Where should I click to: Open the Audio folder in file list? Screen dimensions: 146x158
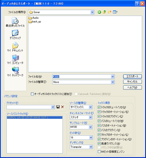[34, 18]
